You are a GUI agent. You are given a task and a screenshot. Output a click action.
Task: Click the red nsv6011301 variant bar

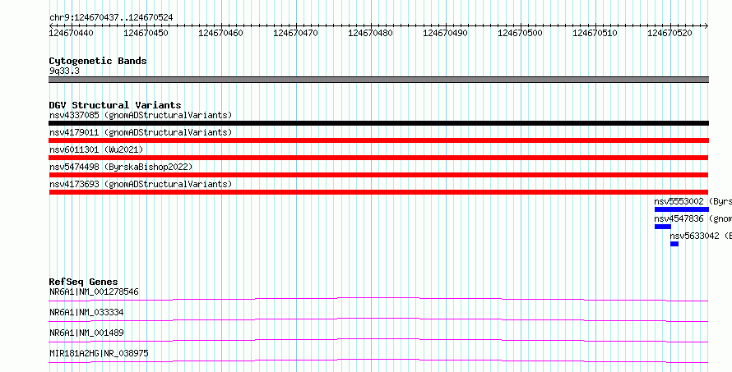click(378, 158)
